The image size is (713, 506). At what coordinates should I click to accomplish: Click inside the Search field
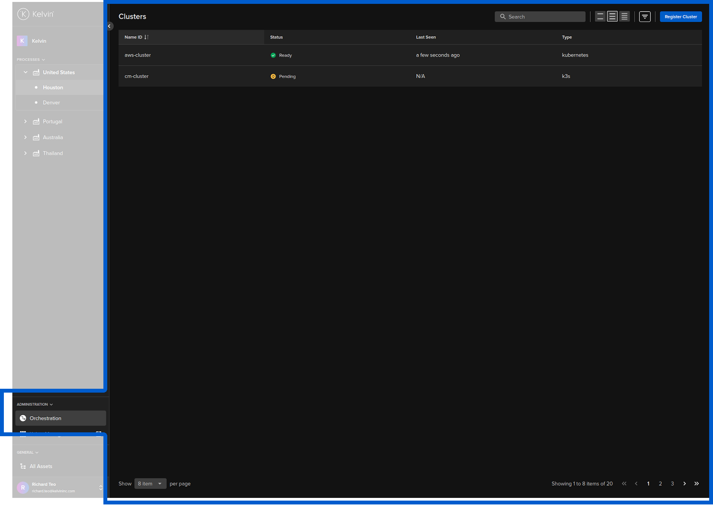click(x=540, y=17)
